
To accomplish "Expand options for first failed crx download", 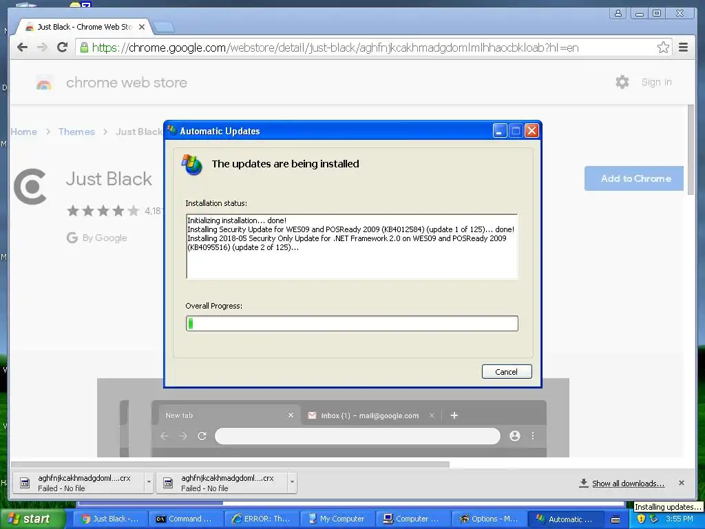I will pos(149,482).
